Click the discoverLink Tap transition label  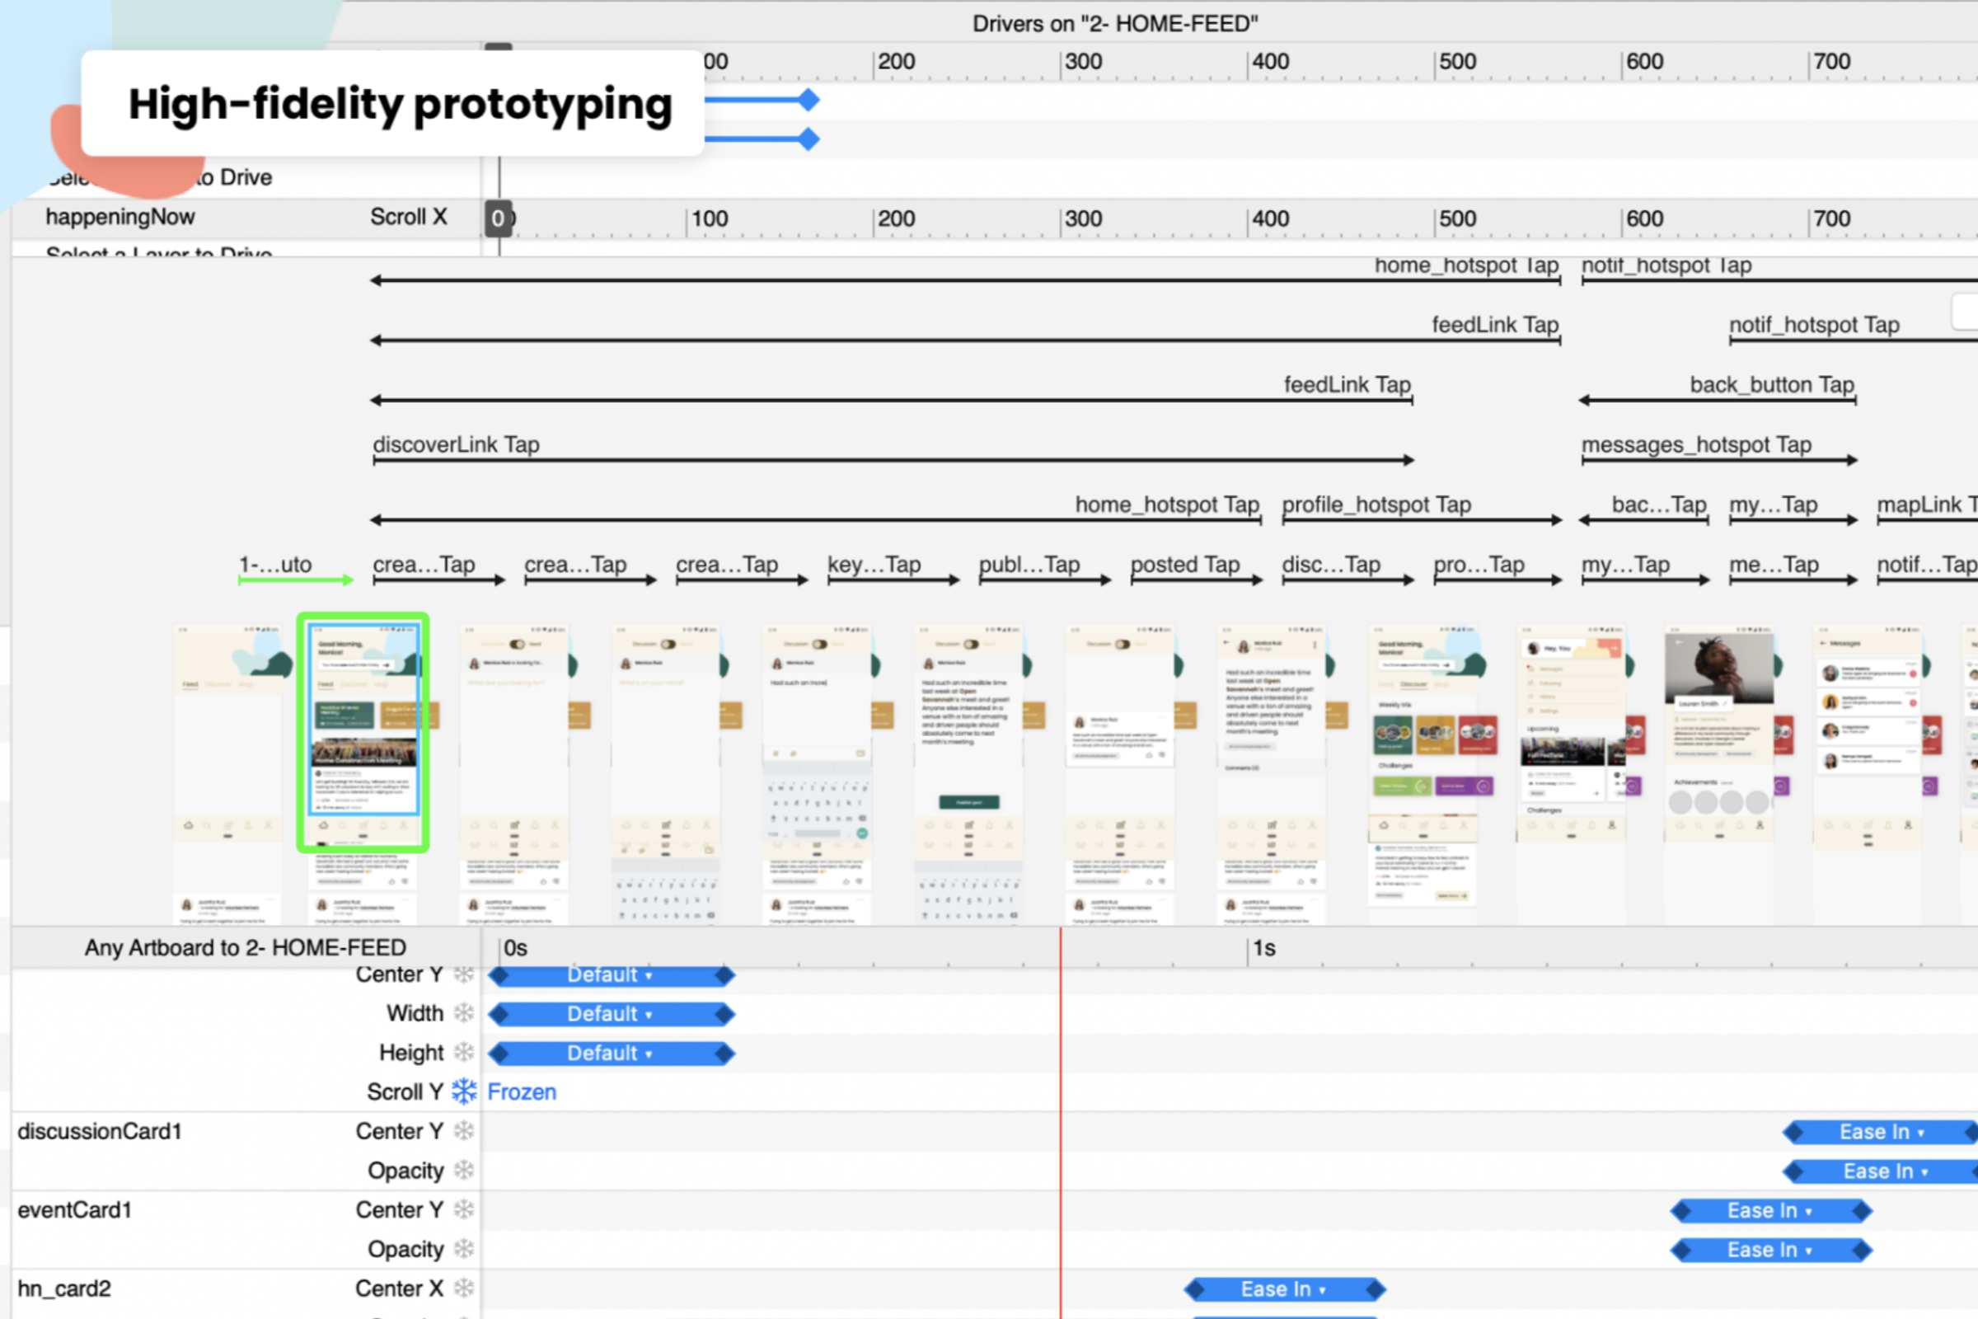pyautogui.click(x=456, y=444)
